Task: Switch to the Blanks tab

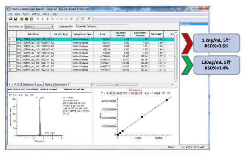Action: (48, 85)
